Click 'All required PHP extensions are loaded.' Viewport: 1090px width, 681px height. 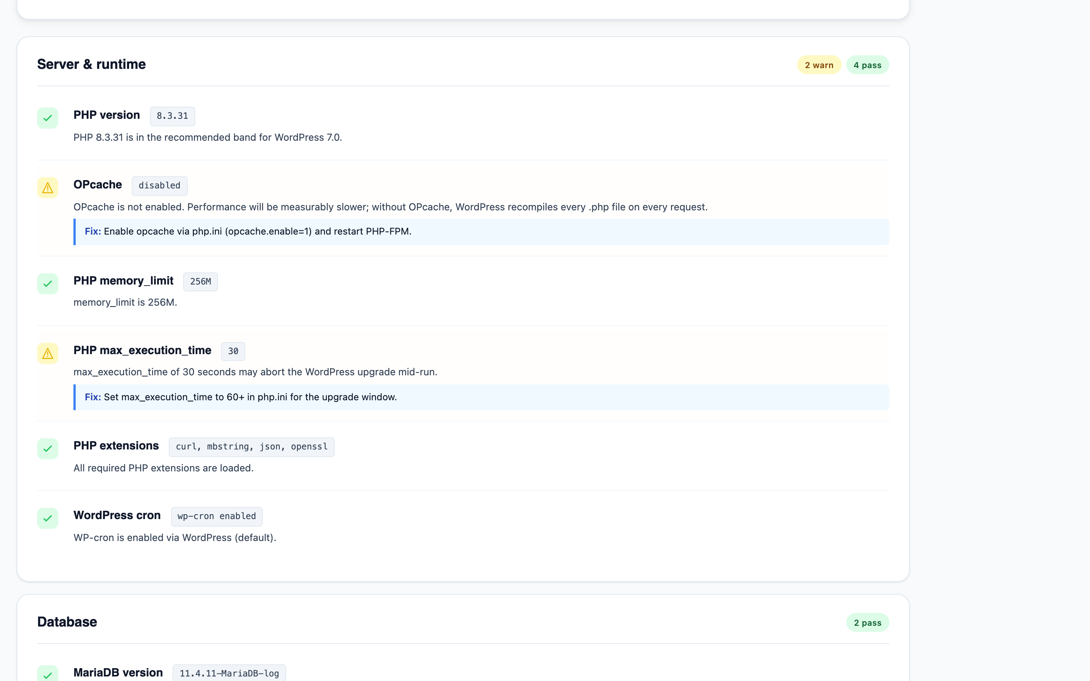[163, 468]
